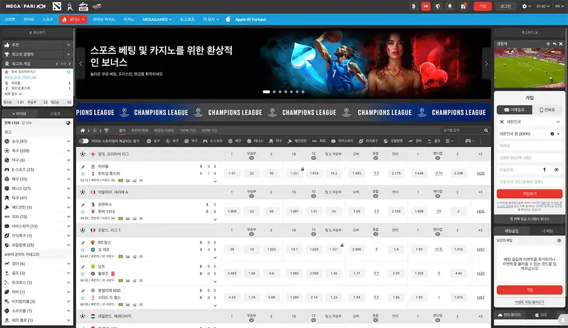Screen dimensions: 568x328
Task: Filter by 배드민턴 badminton in sport bar
Action: (x=297, y=141)
